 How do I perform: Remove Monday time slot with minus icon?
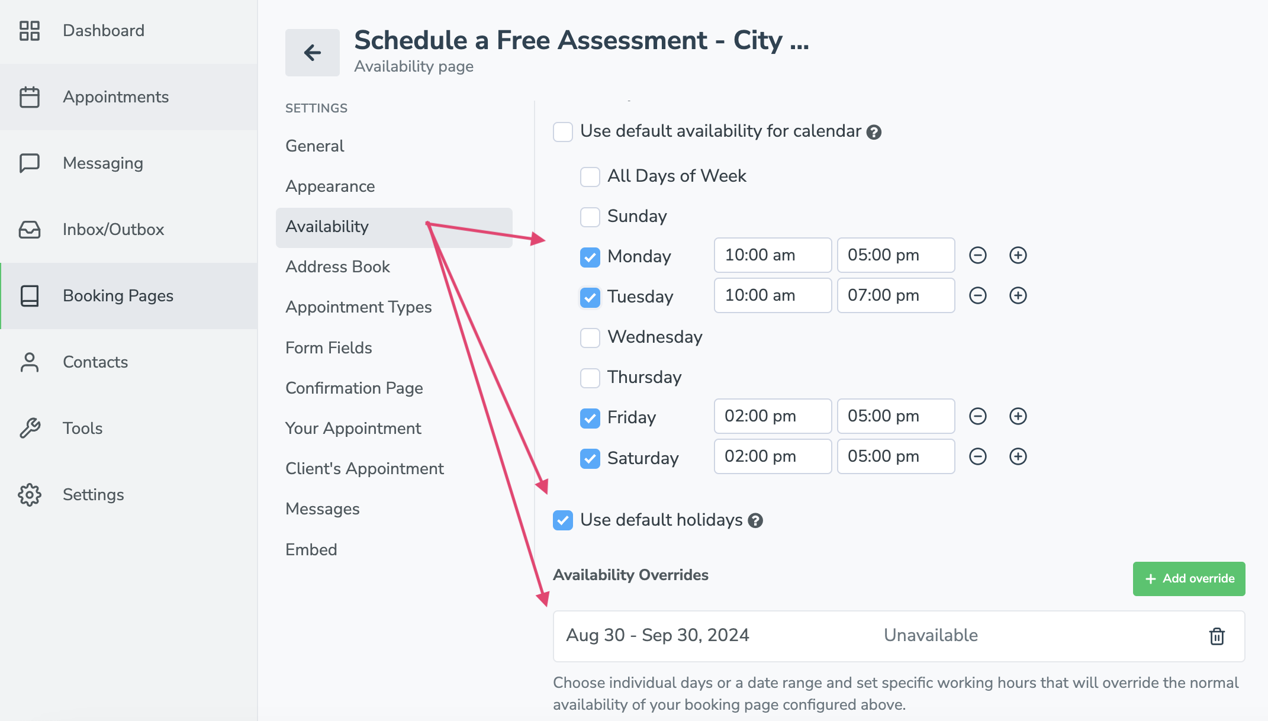(977, 255)
